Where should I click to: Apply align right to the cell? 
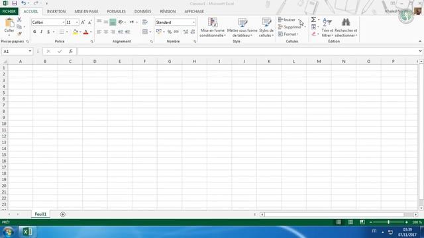click(113, 32)
